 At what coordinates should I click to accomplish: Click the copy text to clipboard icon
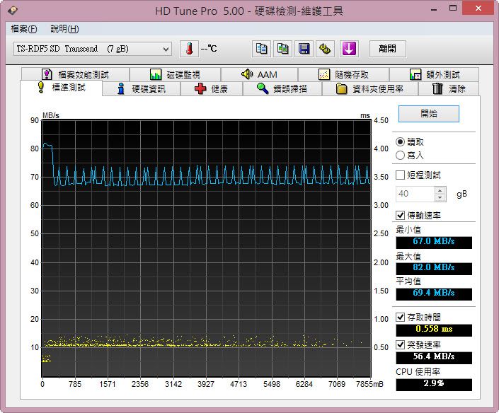point(261,49)
